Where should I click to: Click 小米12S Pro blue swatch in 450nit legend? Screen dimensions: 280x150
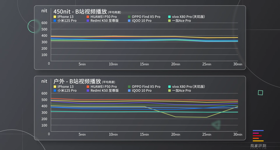tap(55, 21)
